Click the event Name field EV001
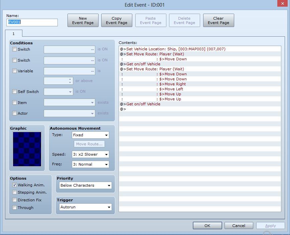This screenshot has width=290, height=235. coord(32,22)
